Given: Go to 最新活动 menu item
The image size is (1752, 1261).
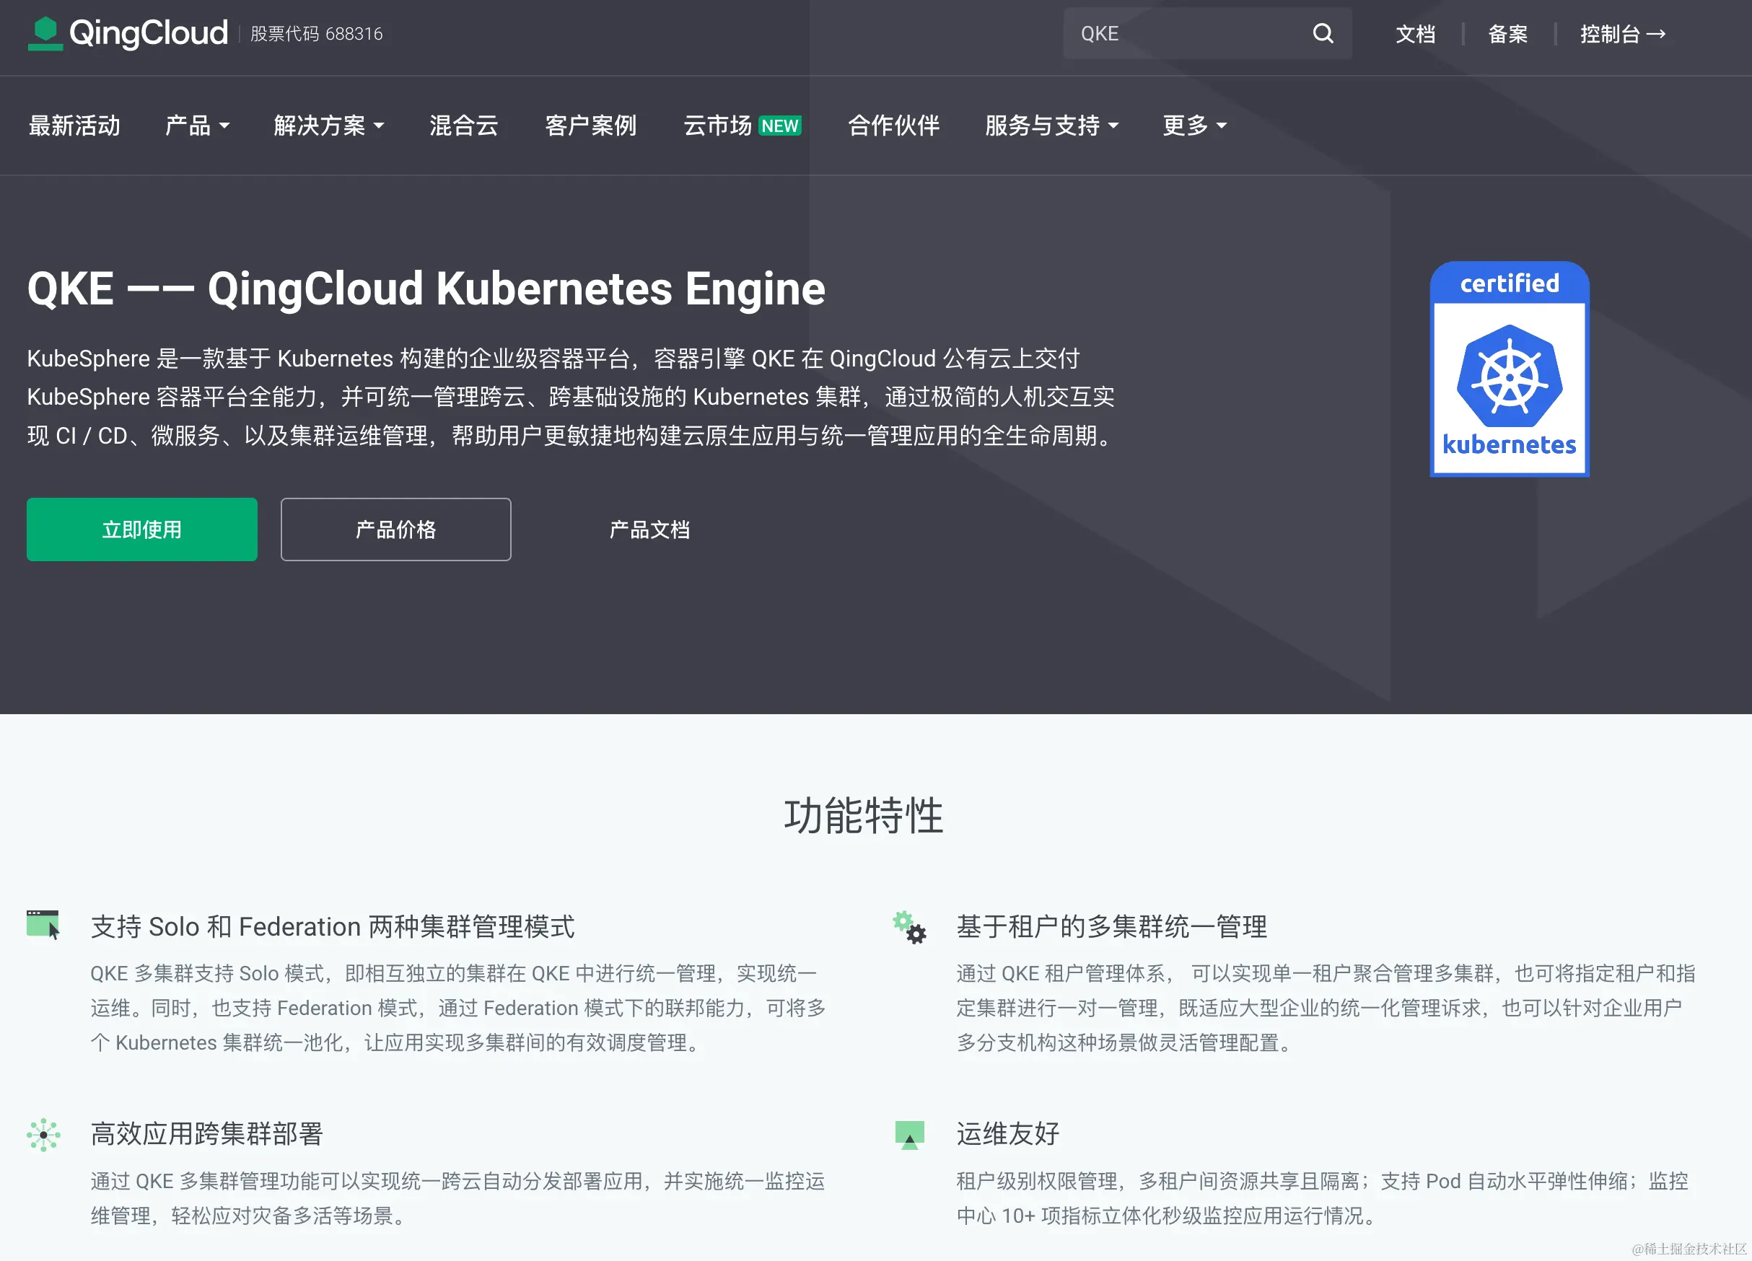Looking at the screenshot, I should pyautogui.click(x=74, y=125).
